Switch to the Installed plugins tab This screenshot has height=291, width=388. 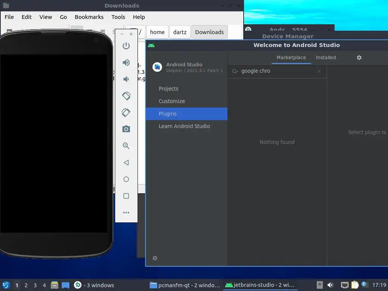[x=326, y=58]
